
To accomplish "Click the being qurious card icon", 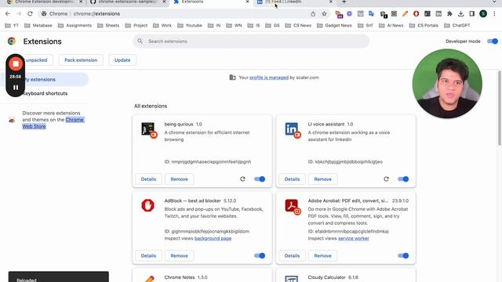I will click(148, 129).
